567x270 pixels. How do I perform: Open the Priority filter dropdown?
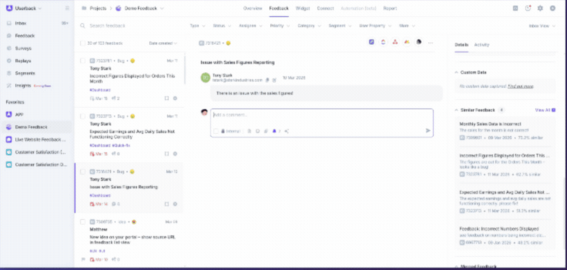tap(280, 26)
